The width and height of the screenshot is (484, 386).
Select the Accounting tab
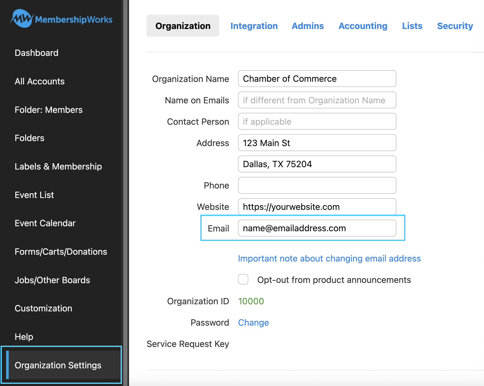click(363, 26)
